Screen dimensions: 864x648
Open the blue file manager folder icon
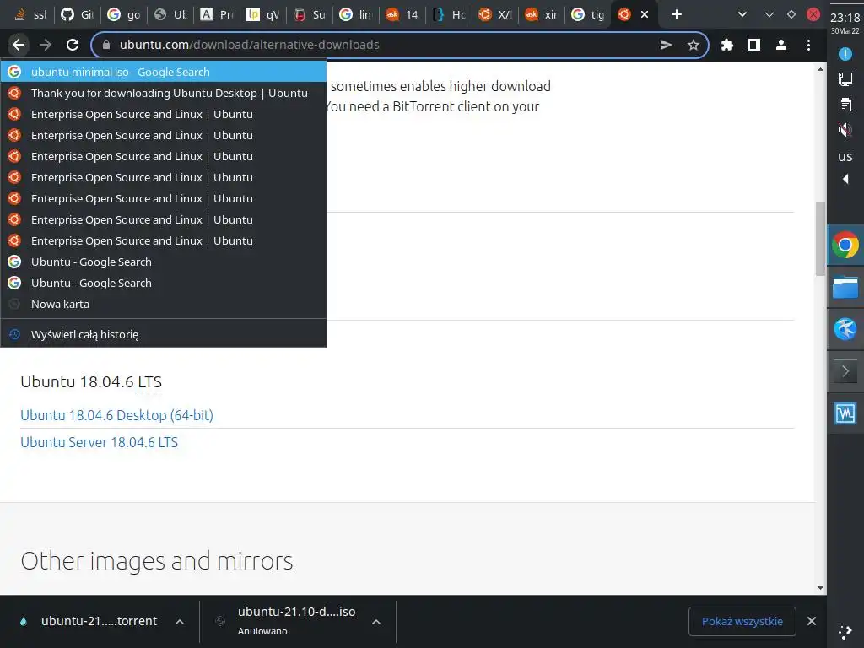[845, 287]
